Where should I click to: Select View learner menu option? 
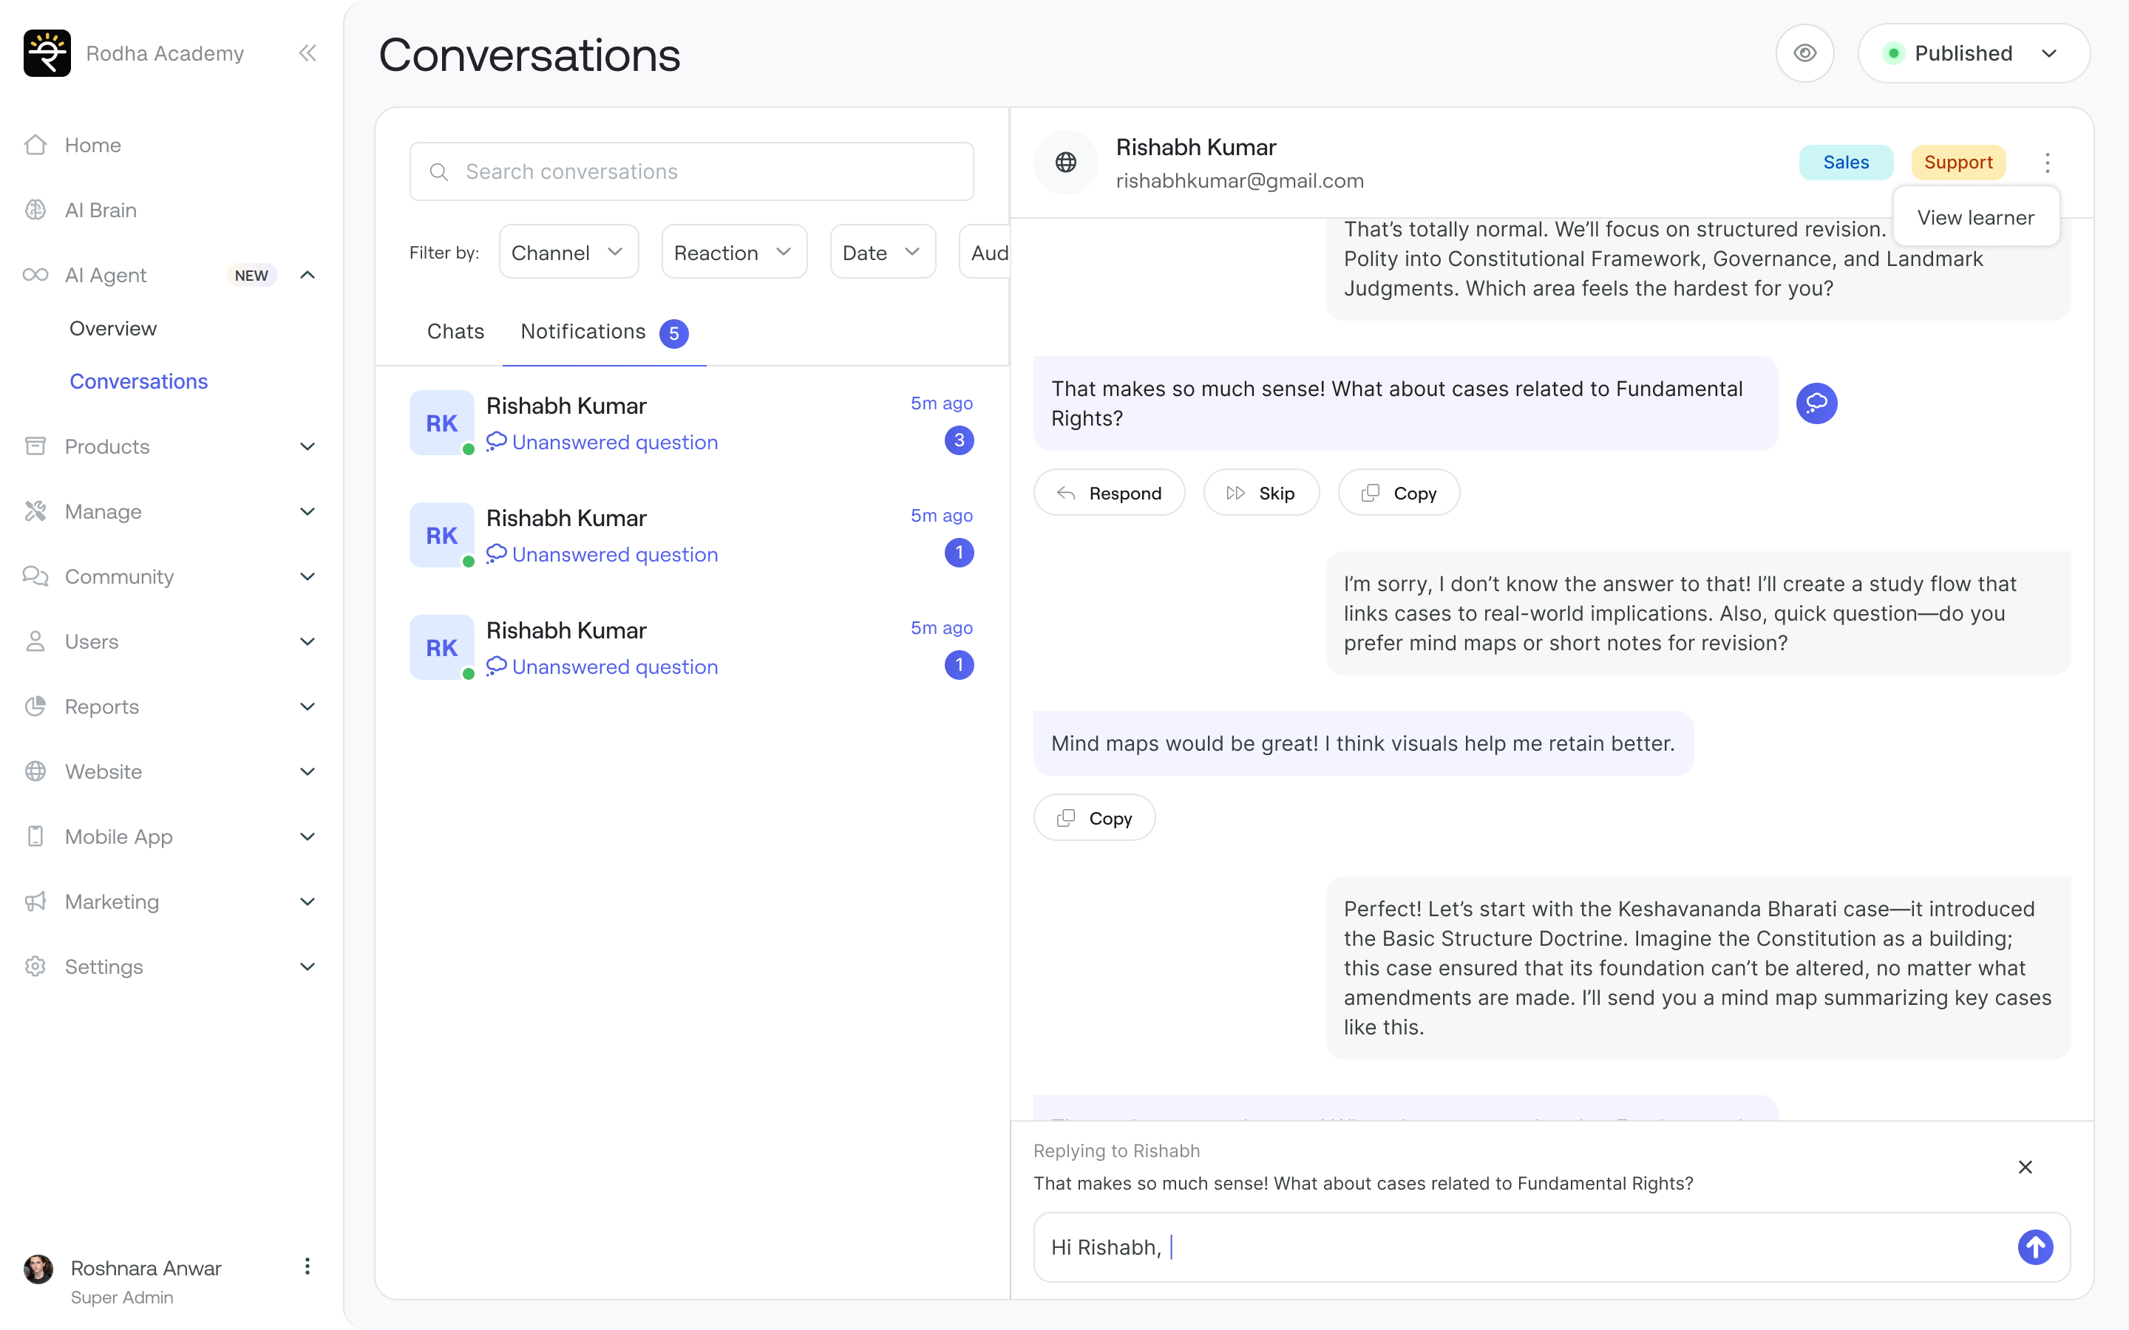point(1975,217)
